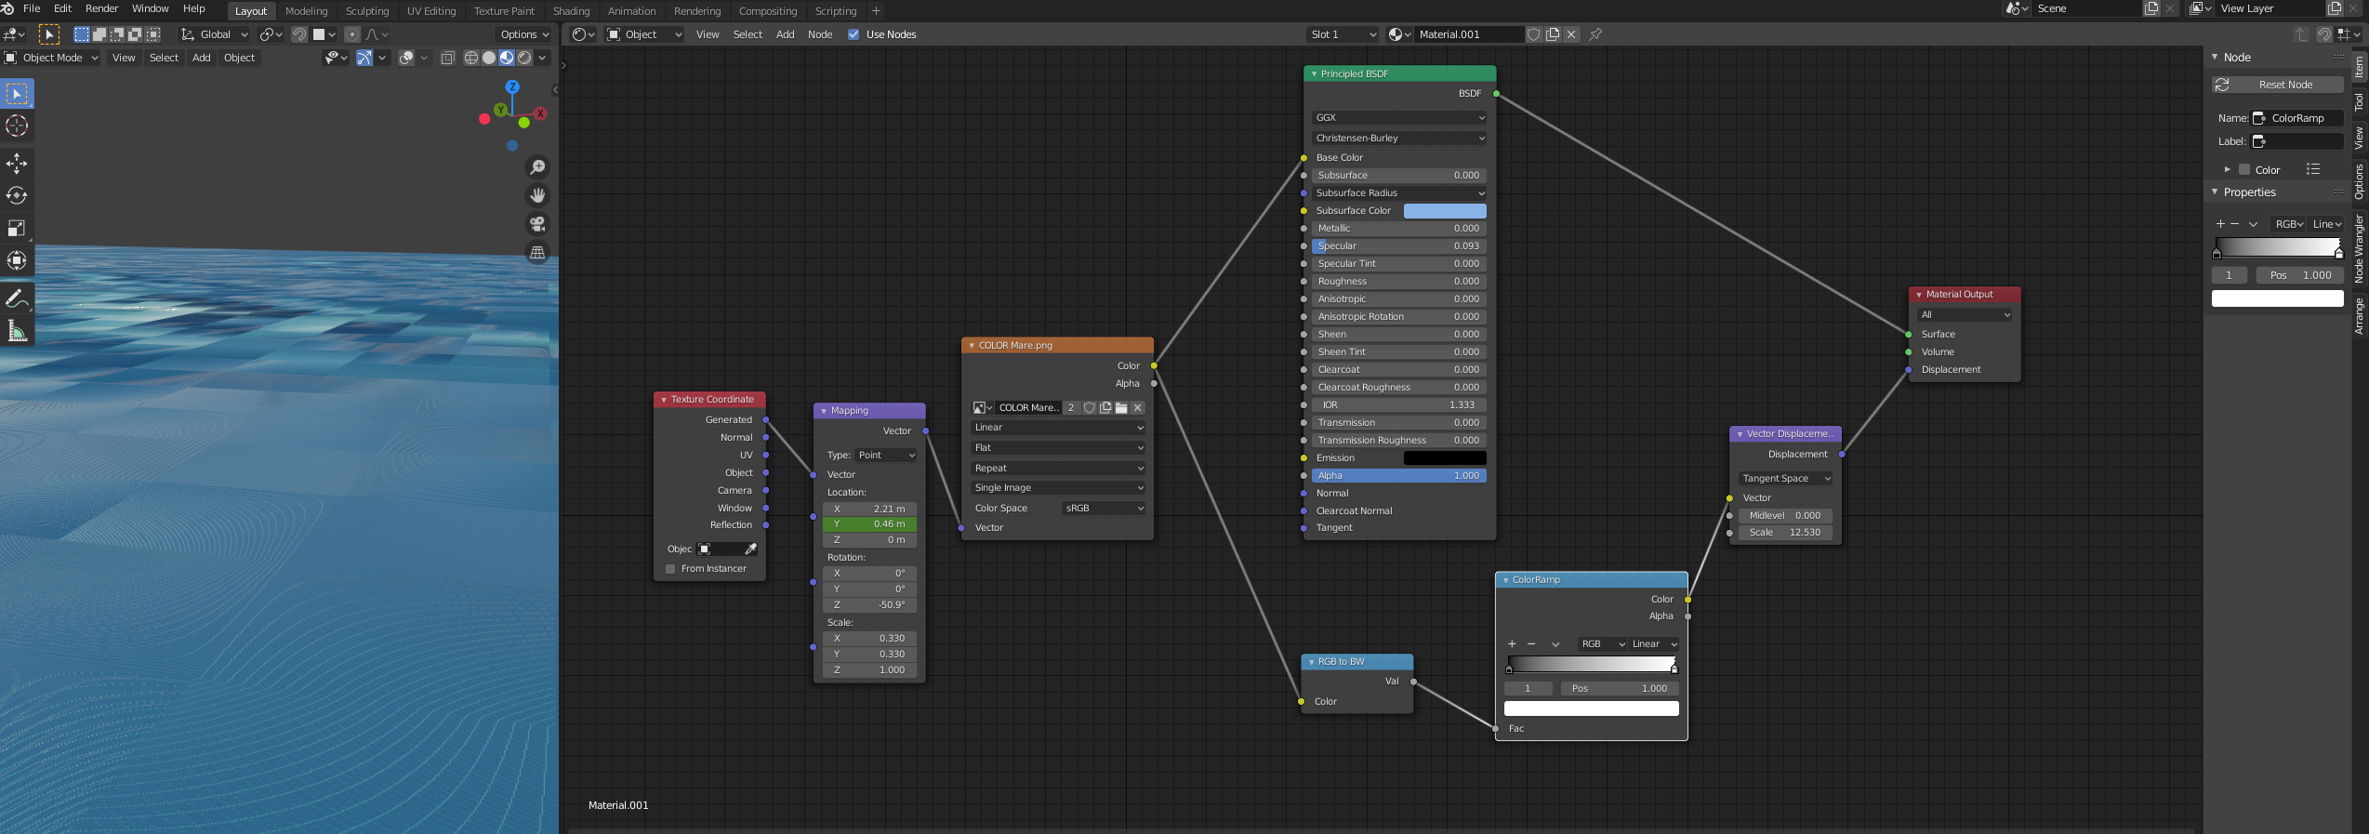
Task: Activate the 3D Cursor tool
Action: pos(17,126)
